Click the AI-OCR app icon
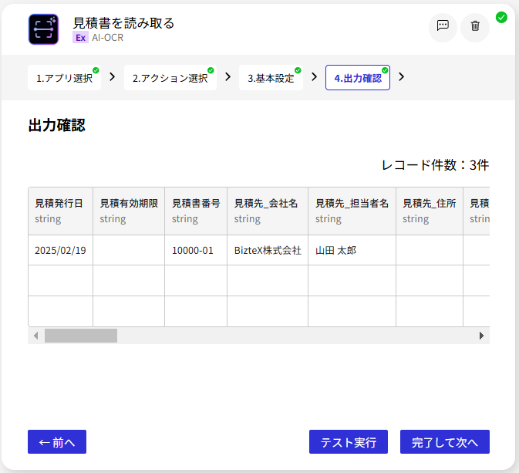This screenshot has width=519, height=473. 43,29
